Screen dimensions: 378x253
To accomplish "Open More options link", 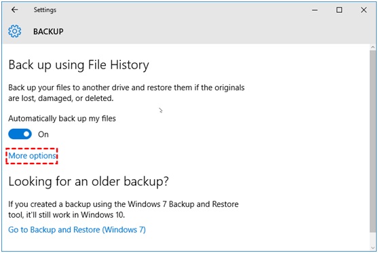I will pyautogui.click(x=32, y=156).
